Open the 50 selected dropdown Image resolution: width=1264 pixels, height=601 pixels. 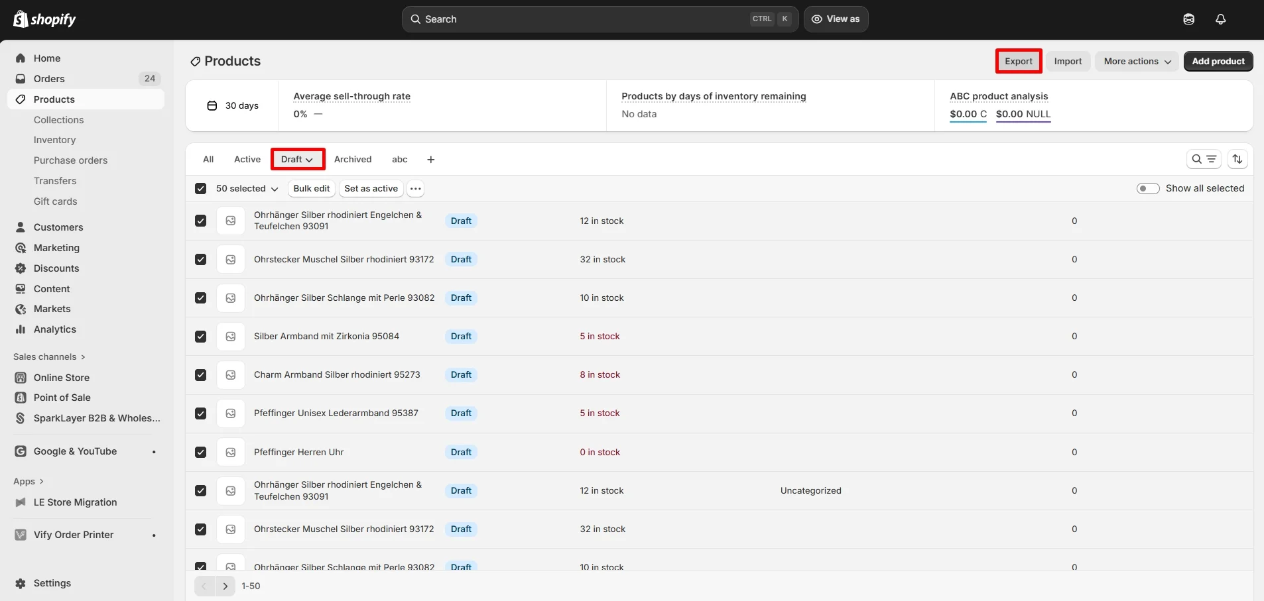[x=246, y=188]
